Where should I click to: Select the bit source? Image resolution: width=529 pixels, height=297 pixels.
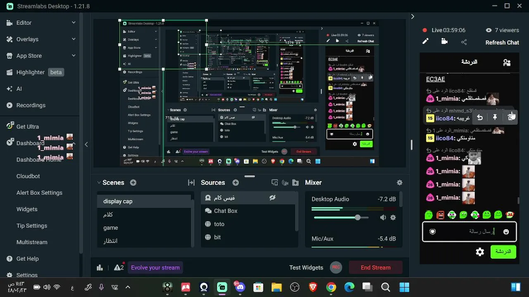coord(248,237)
